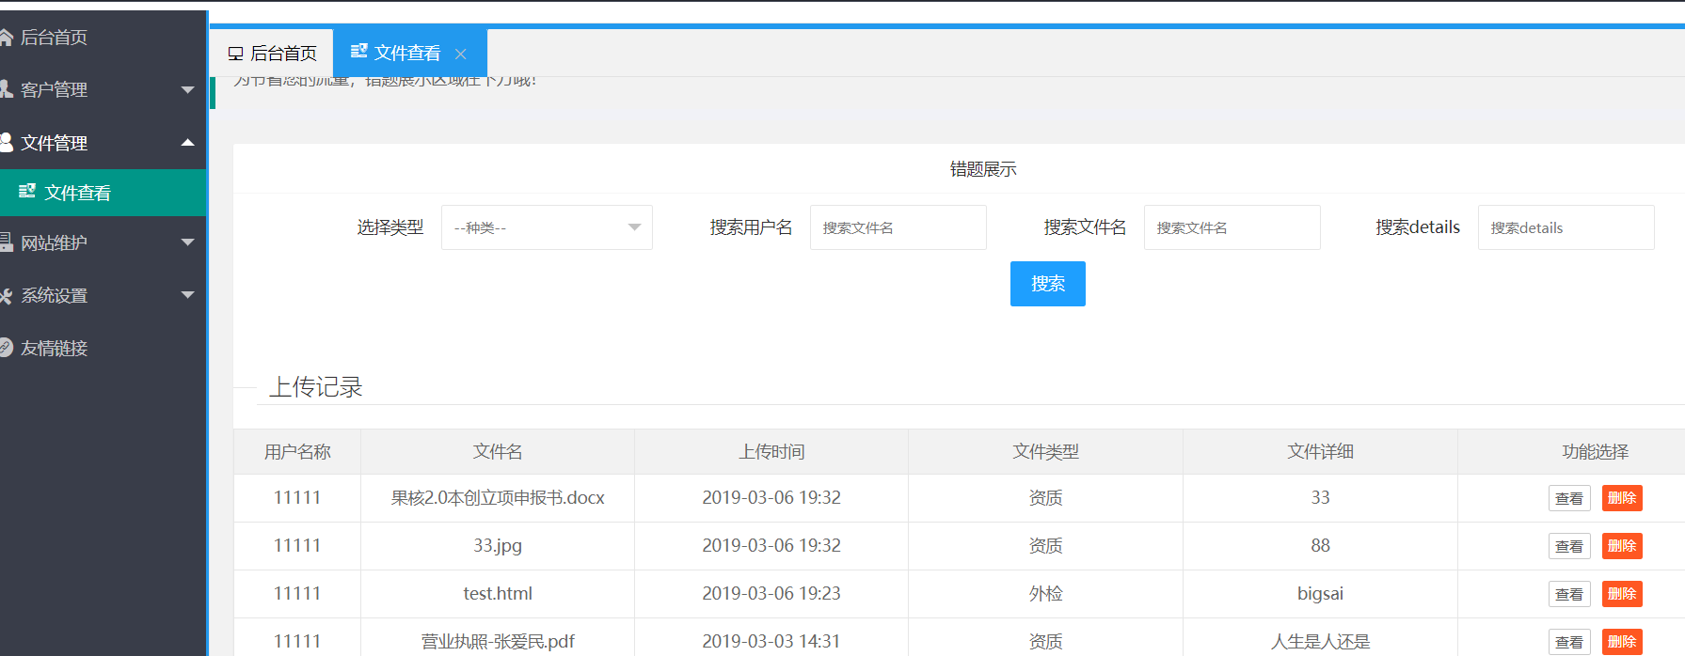
Task: Click the bigsai details cell
Action: tap(1320, 594)
